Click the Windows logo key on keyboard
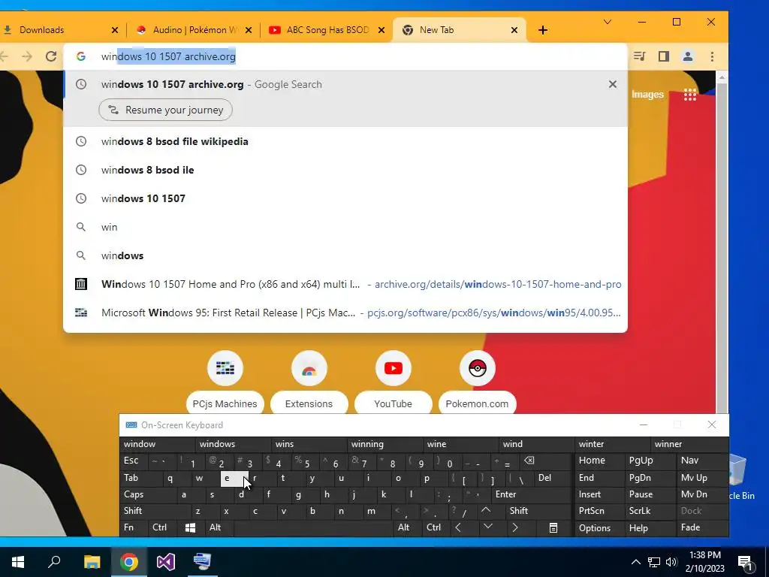Image resolution: width=769 pixels, height=577 pixels. coord(191,528)
